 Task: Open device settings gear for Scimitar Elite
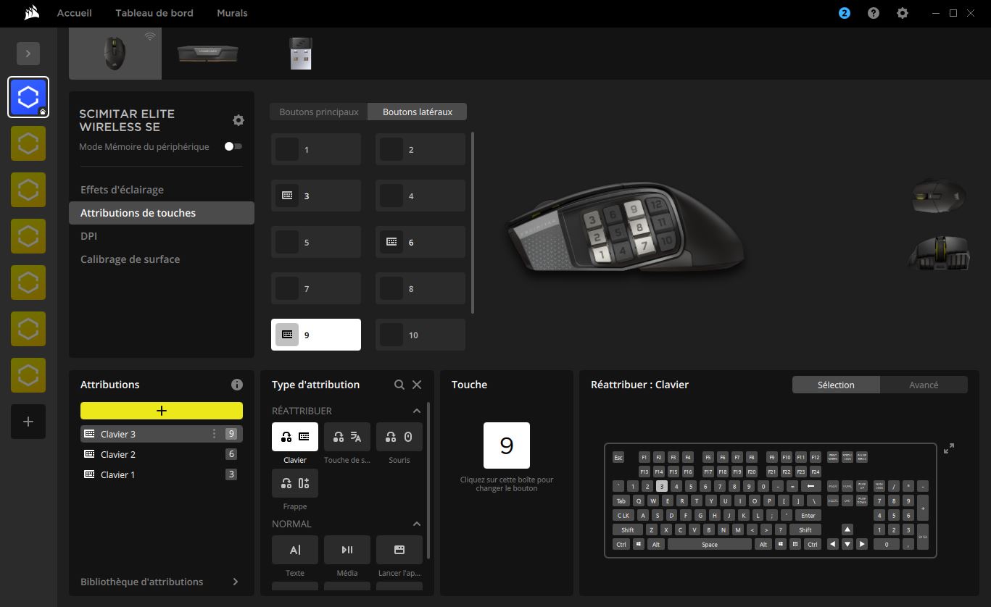[x=238, y=120]
